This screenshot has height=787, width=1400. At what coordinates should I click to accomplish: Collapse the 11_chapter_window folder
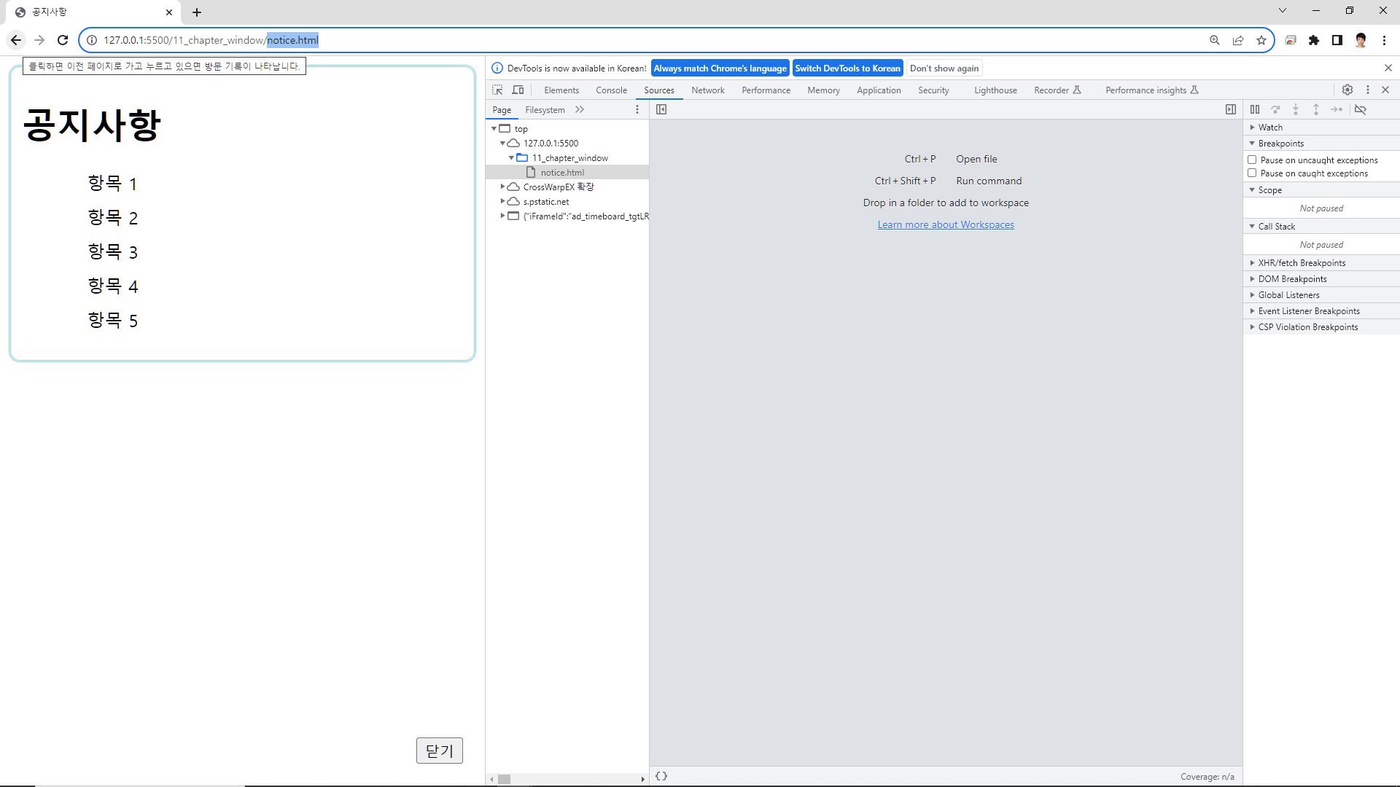tap(511, 158)
